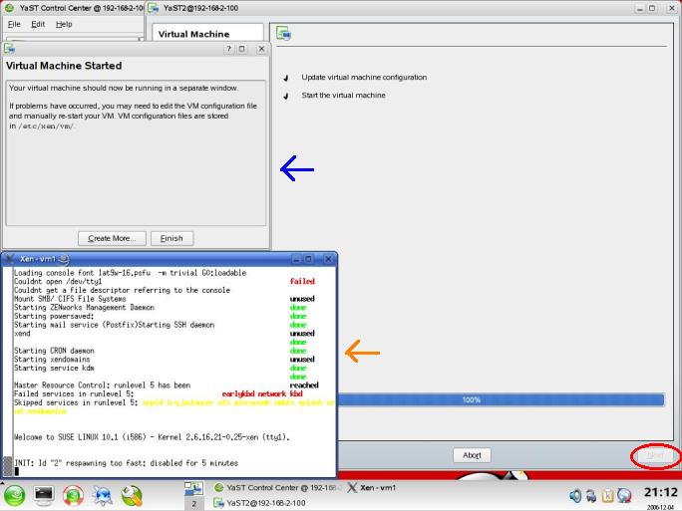Click the 'Welcome to SUSE LINUX 10.1' console line
The image size is (682, 511).
[x=152, y=437]
